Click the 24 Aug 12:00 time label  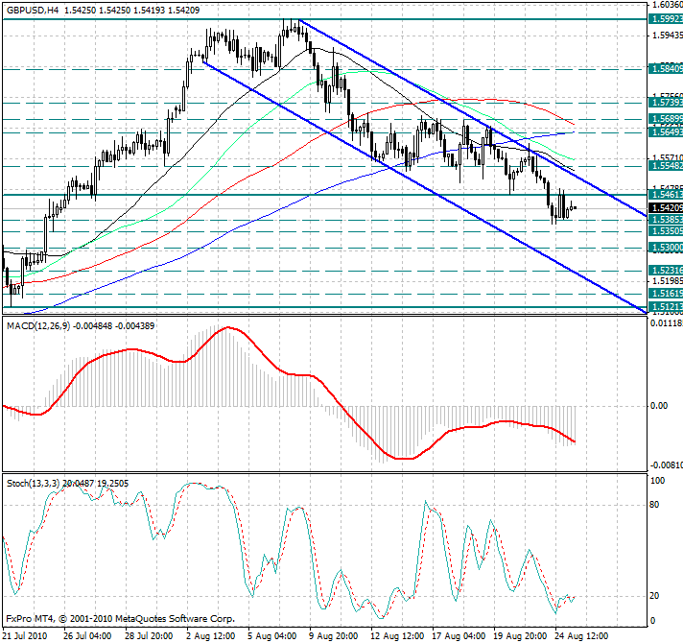pos(581,635)
